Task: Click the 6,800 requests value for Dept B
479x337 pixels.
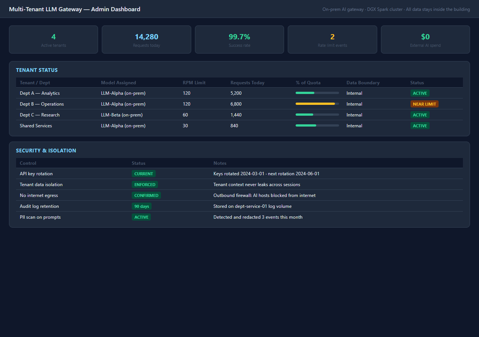Action: click(x=236, y=104)
